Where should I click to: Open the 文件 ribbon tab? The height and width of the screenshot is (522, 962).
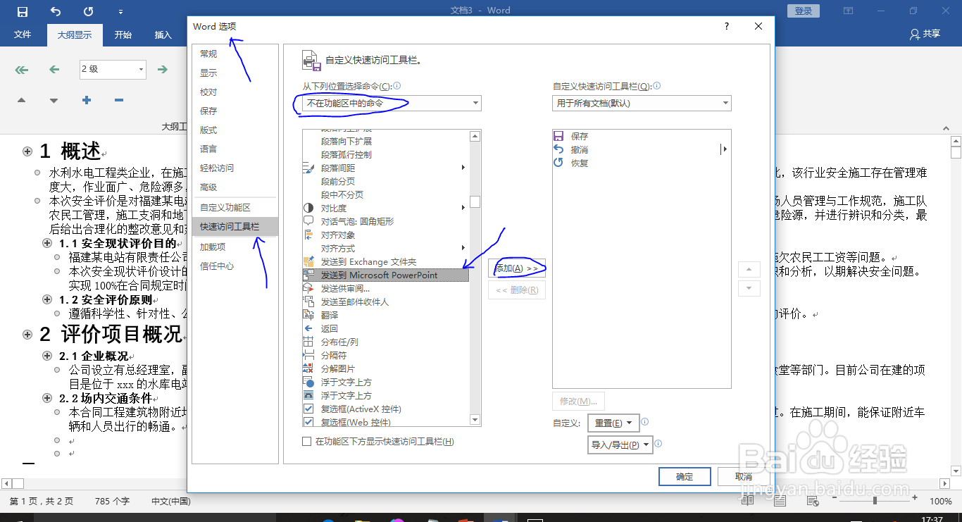pyautogui.click(x=23, y=35)
